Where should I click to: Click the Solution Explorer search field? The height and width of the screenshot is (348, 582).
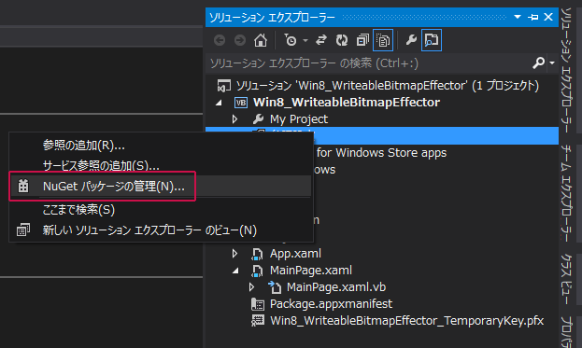(369, 63)
